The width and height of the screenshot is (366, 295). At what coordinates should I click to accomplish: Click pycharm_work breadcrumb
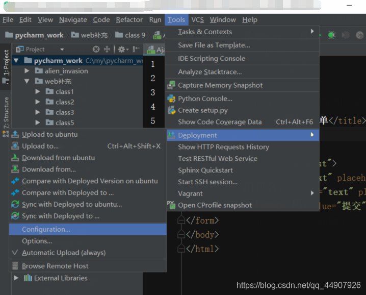point(35,35)
